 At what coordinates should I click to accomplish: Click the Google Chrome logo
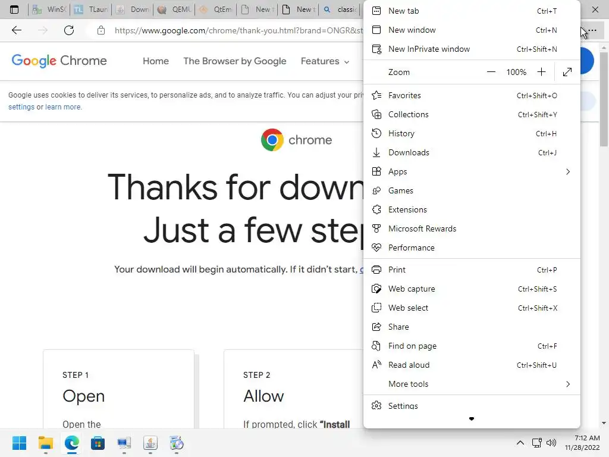tap(59, 61)
